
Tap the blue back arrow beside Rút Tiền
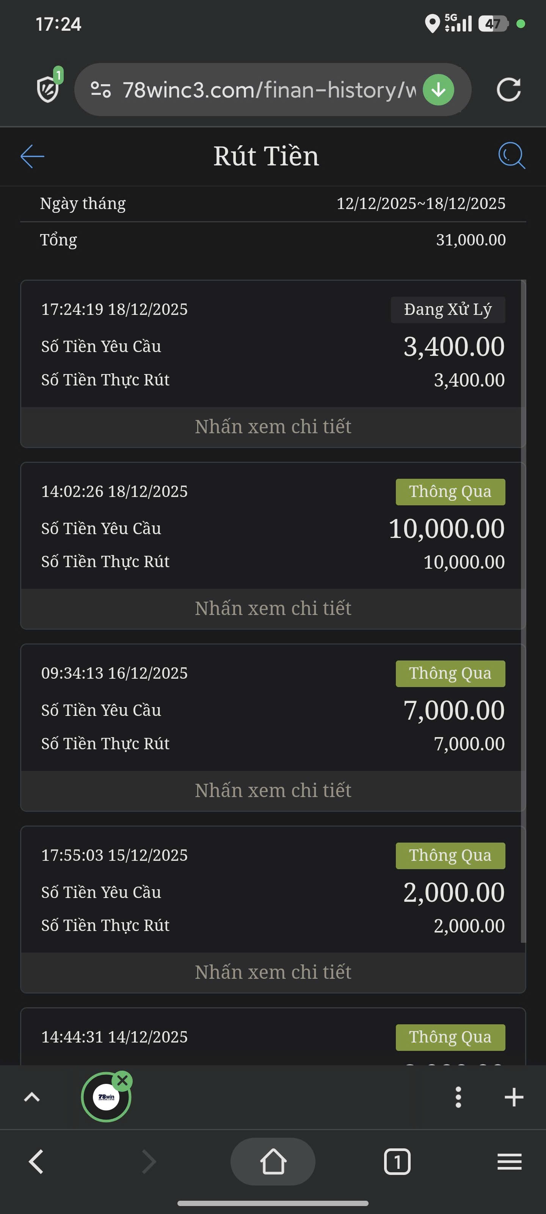[x=33, y=156]
